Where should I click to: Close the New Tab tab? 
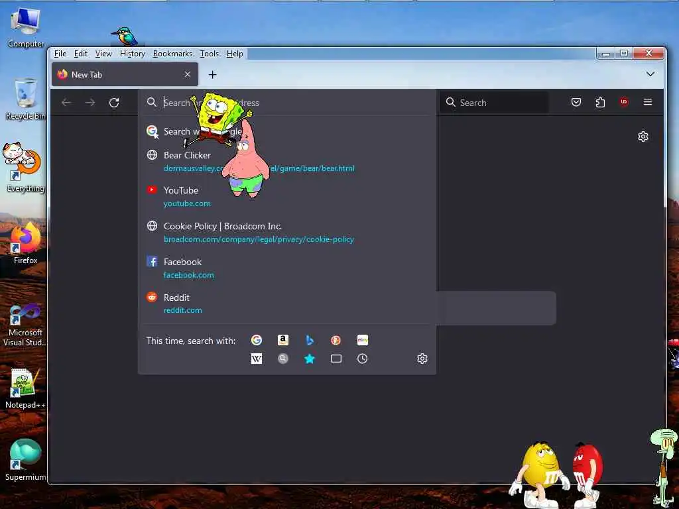pos(188,74)
